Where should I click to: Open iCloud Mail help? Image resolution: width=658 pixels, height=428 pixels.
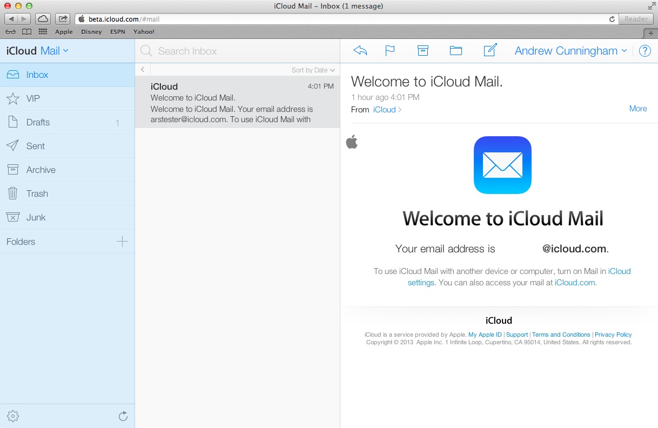pos(644,50)
